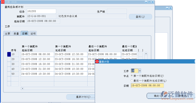This screenshot has height=103, width=196.
Task: Select 最后一个装配件完成日期 radio option
Action: point(132,81)
